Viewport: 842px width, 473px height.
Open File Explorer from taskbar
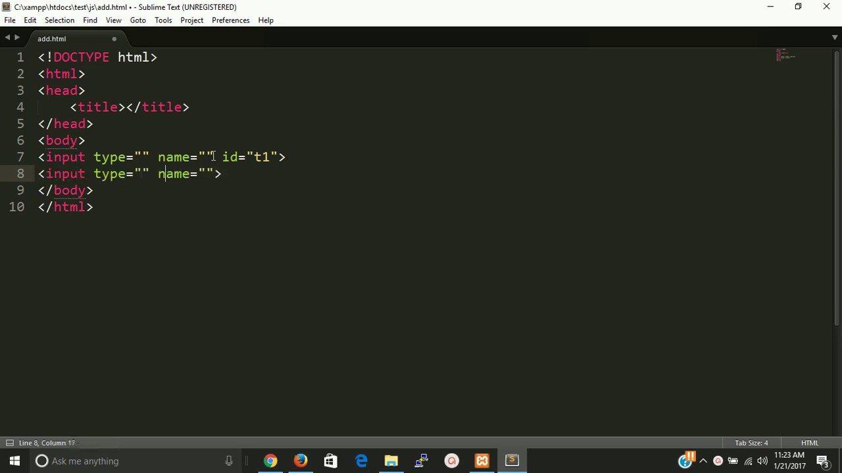(x=391, y=461)
